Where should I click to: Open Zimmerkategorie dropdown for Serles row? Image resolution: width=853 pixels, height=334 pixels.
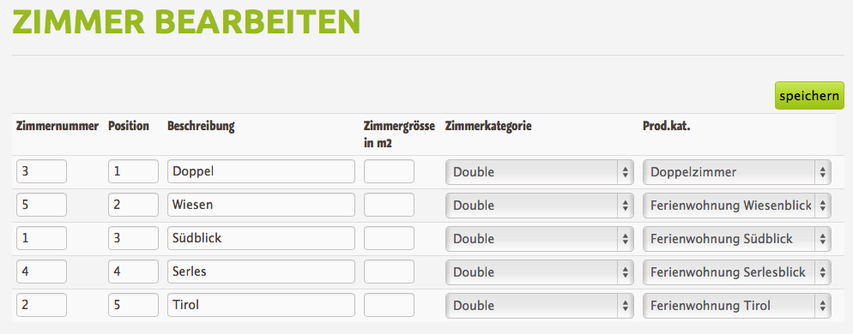click(540, 271)
